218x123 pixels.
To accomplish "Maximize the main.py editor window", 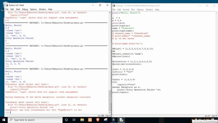I will 207,5.
